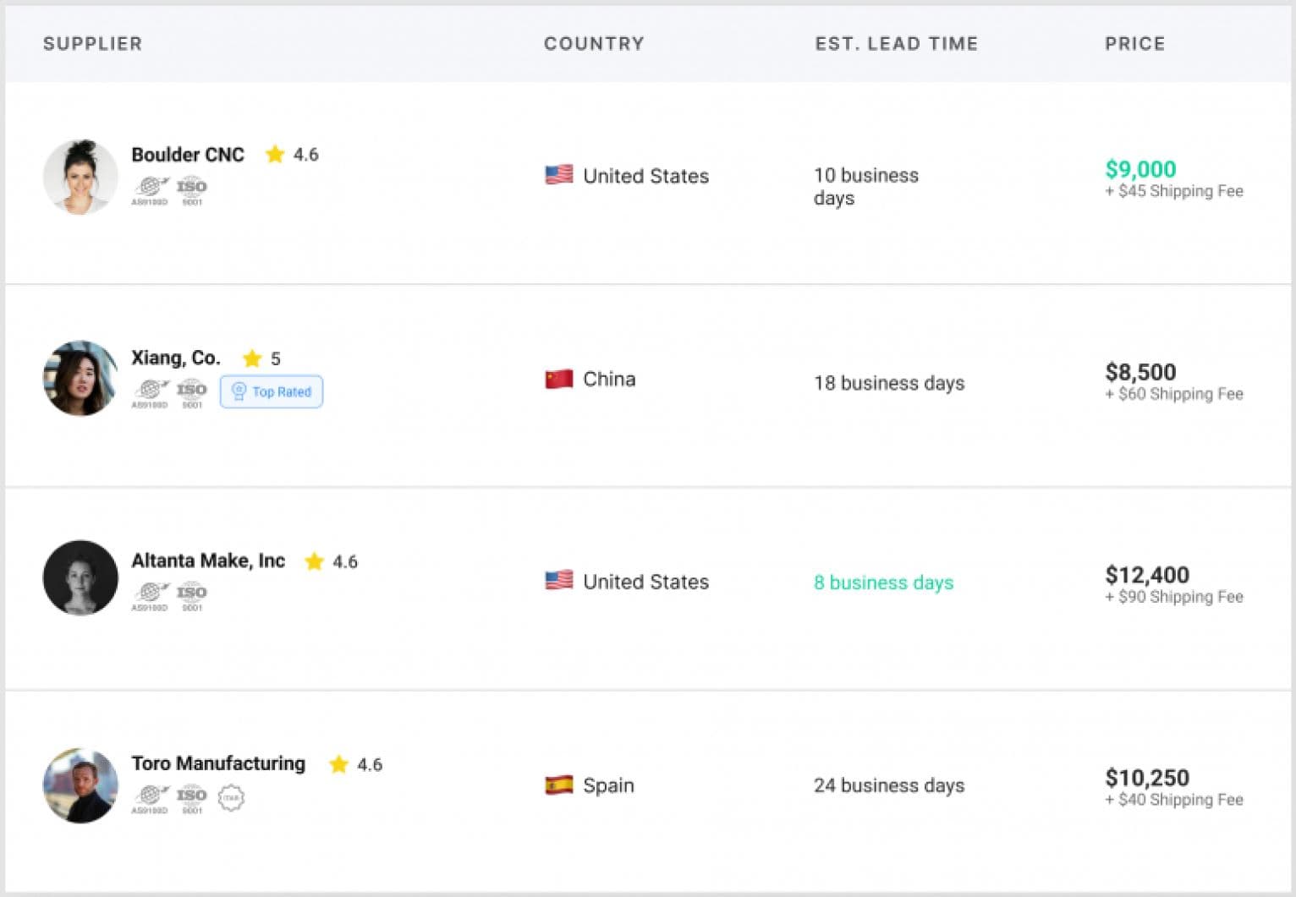Image resolution: width=1296 pixels, height=897 pixels.
Task: Click Toro Manufacturing's ISO 9001 badge
Action: tap(192, 797)
